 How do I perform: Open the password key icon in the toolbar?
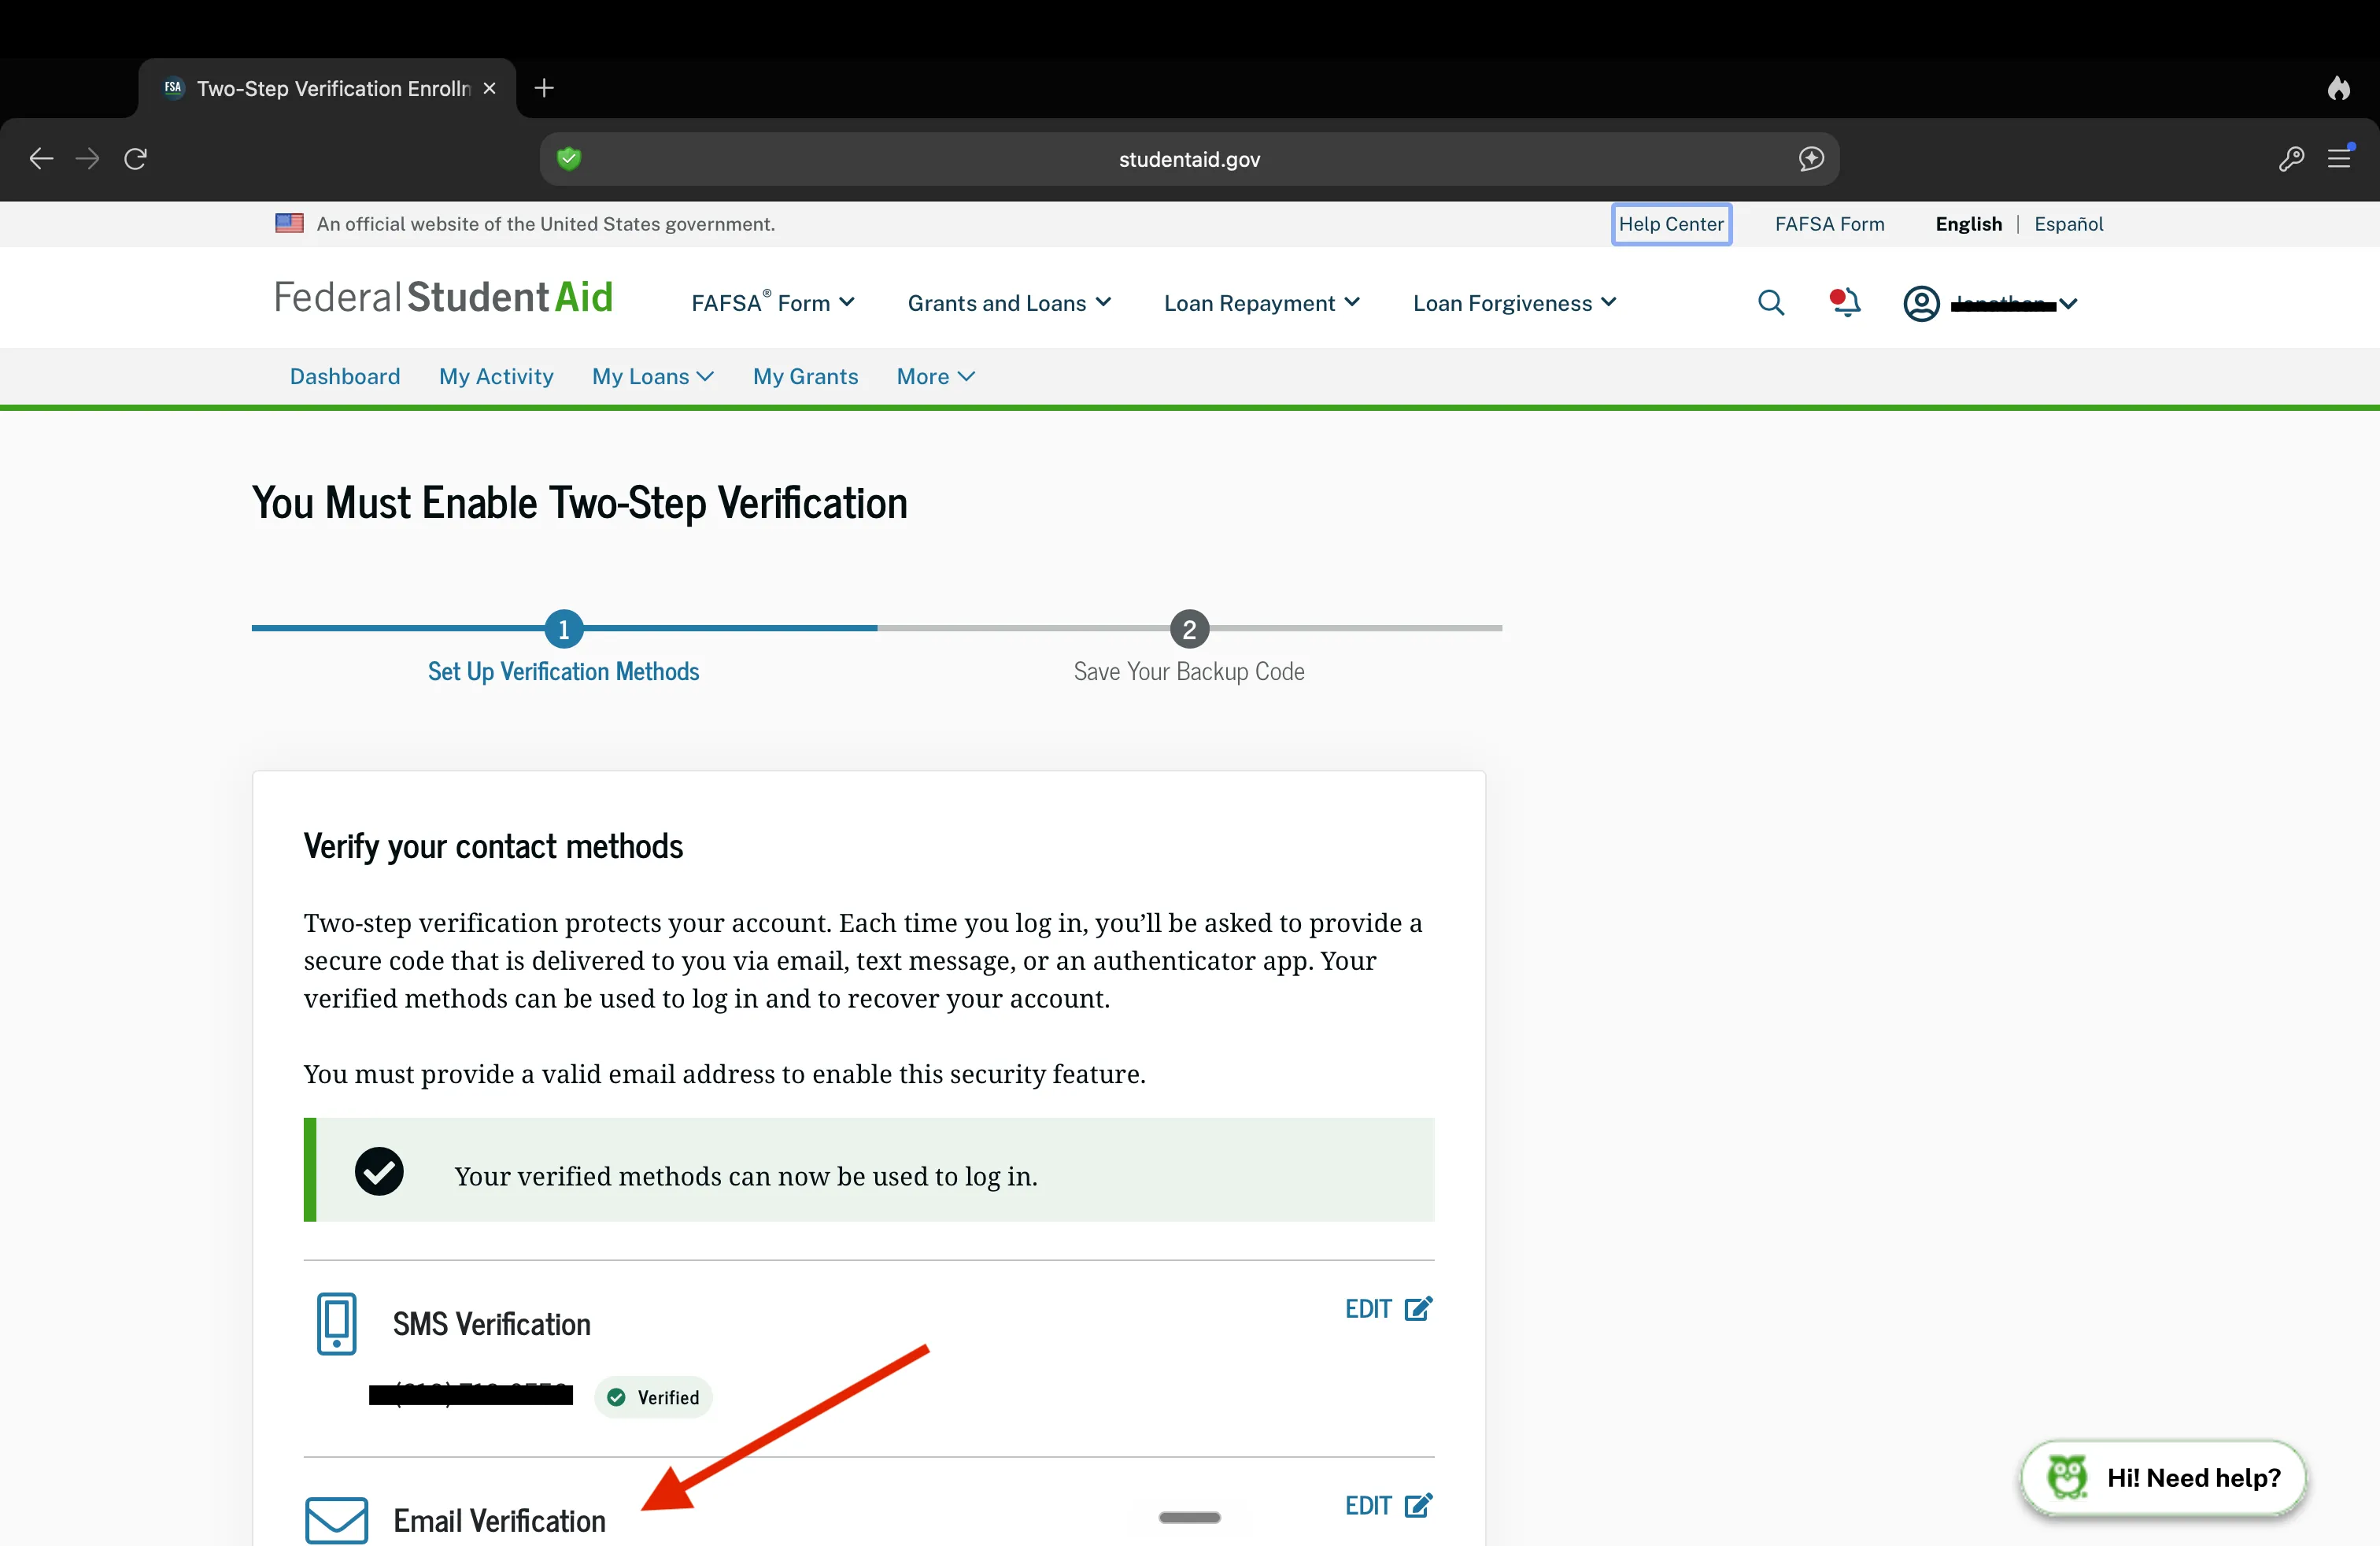(2291, 158)
